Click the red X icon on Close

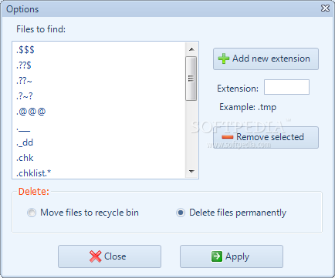(x=95, y=256)
